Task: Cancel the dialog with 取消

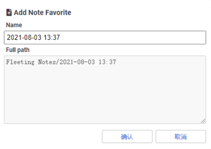Action: 181,137
